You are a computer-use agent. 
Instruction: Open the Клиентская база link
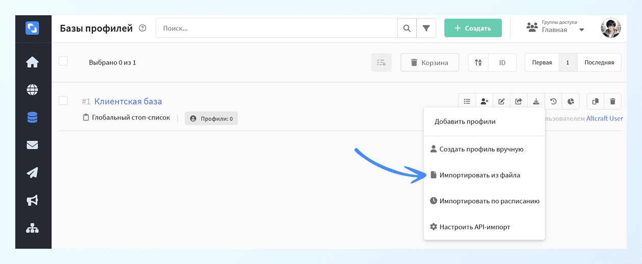tap(128, 101)
